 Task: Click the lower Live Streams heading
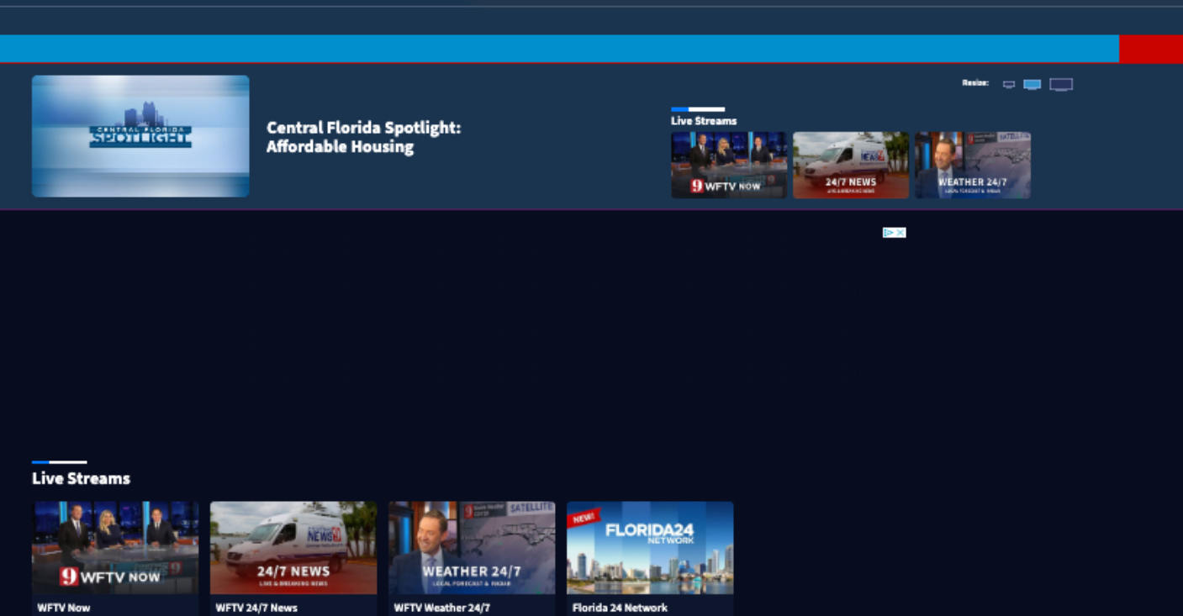[x=81, y=478]
